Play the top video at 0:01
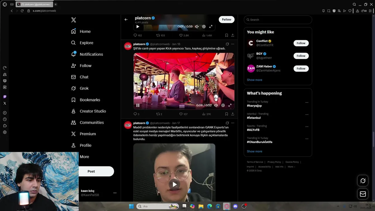The height and width of the screenshot is (211, 375). click(138, 27)
